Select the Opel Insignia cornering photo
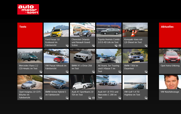The width and height of the screenshot is (181, 114). pyautogui.click(x=30, y=82)
